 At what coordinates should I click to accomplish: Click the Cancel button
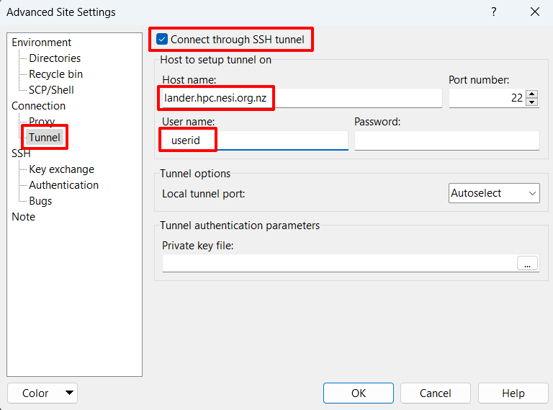tap(435, 393)
